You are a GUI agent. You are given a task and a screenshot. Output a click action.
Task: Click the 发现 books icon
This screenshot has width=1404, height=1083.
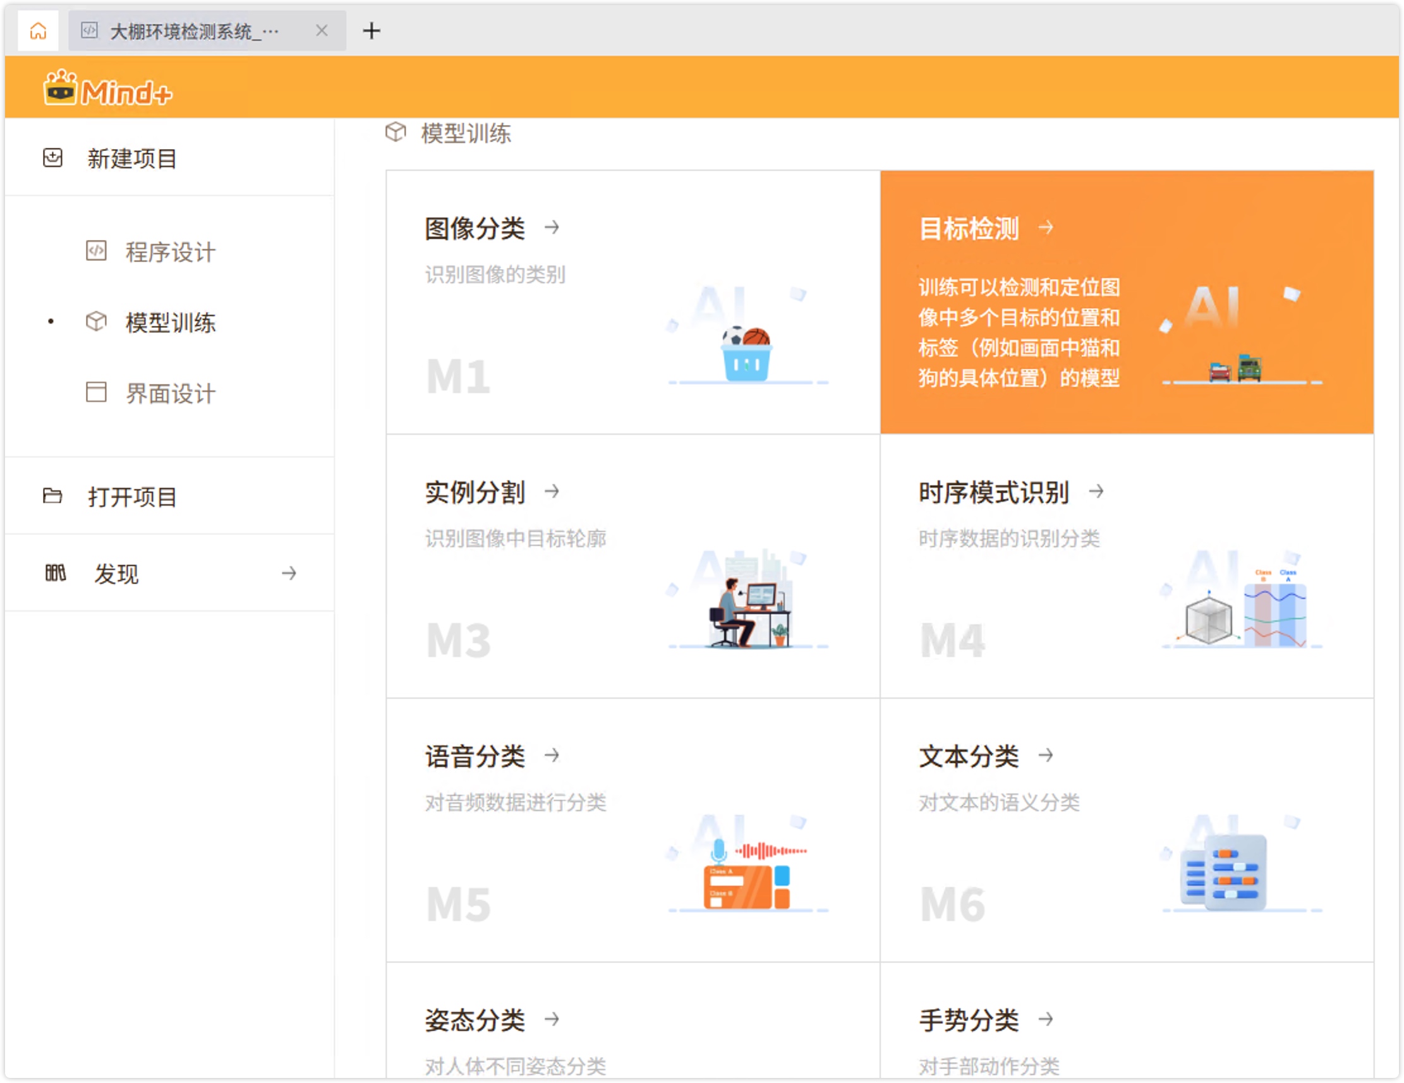pyautogui.click(x=55, y=572)
